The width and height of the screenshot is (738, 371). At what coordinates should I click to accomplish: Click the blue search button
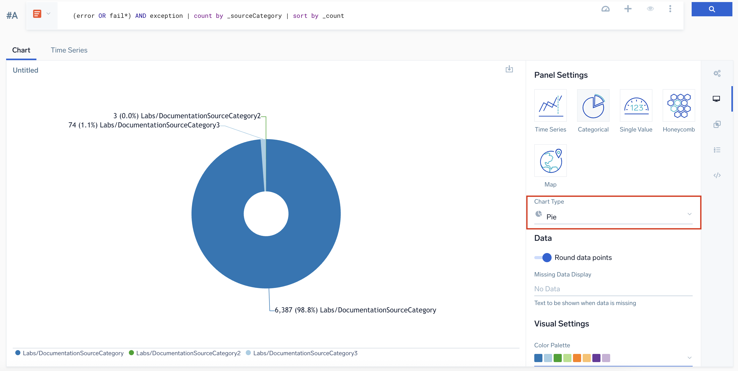[711, 9]
